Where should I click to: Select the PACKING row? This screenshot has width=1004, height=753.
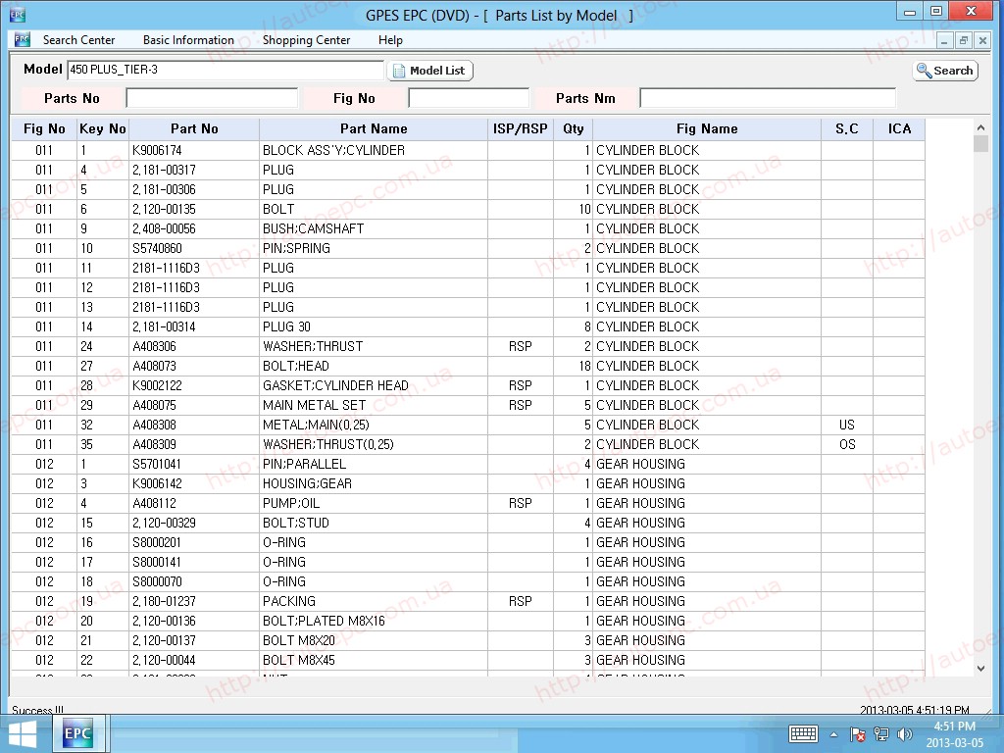click(468, 601)
